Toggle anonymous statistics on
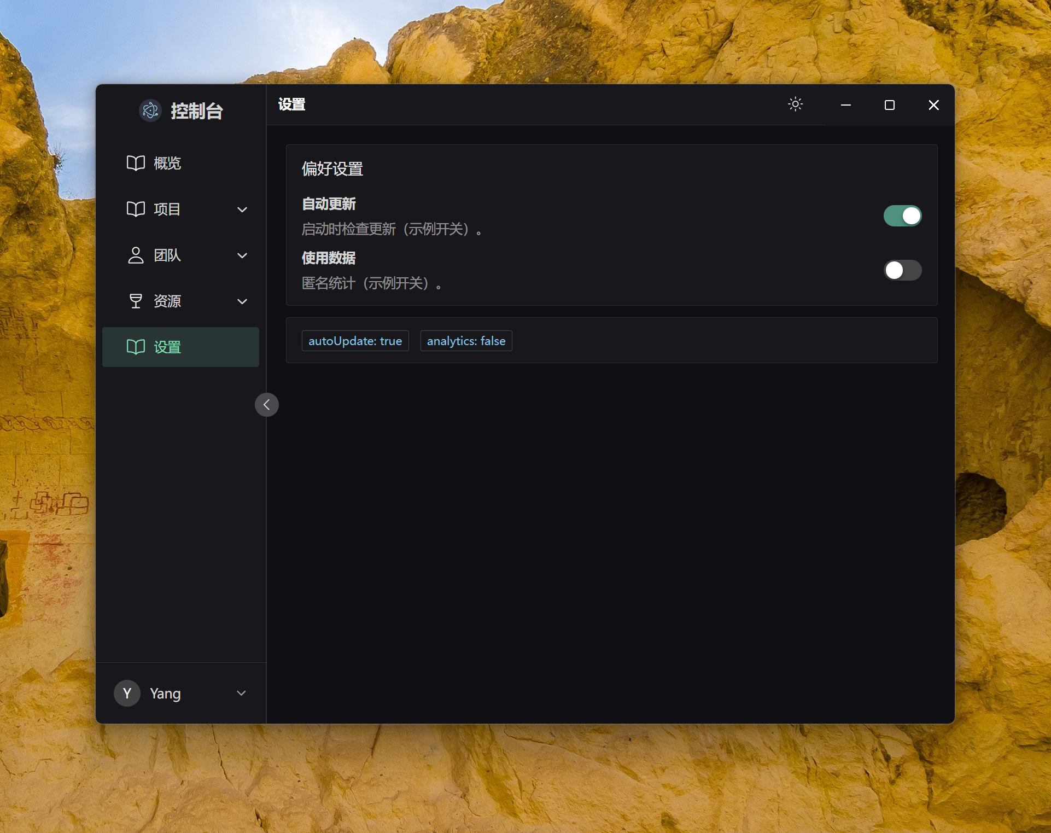 [902, 270]
